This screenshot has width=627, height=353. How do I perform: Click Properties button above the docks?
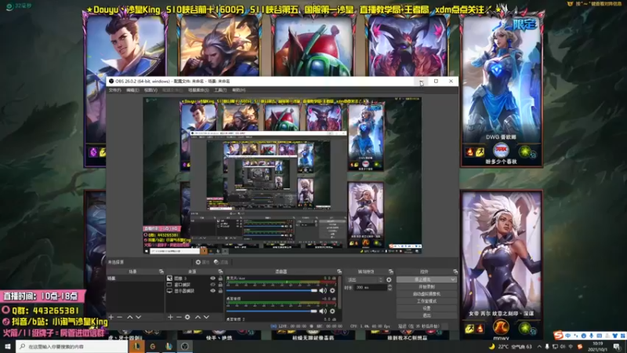coord(202,262)
